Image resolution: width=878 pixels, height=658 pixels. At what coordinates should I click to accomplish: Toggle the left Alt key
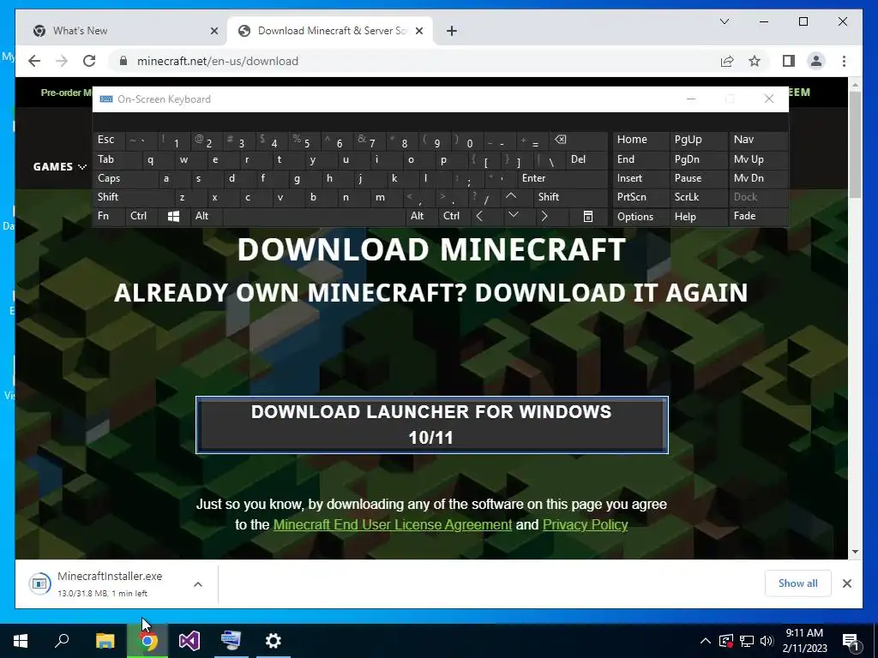pyautogui.click(x=206, y=216)
